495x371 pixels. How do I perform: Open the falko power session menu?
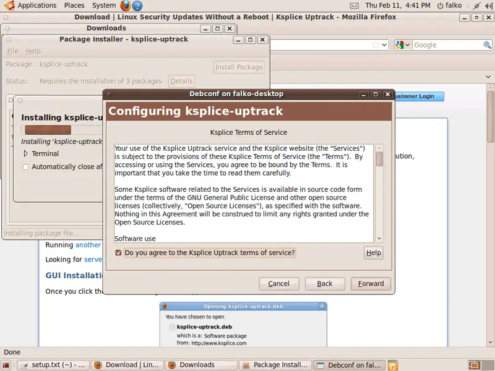(449, 6)
